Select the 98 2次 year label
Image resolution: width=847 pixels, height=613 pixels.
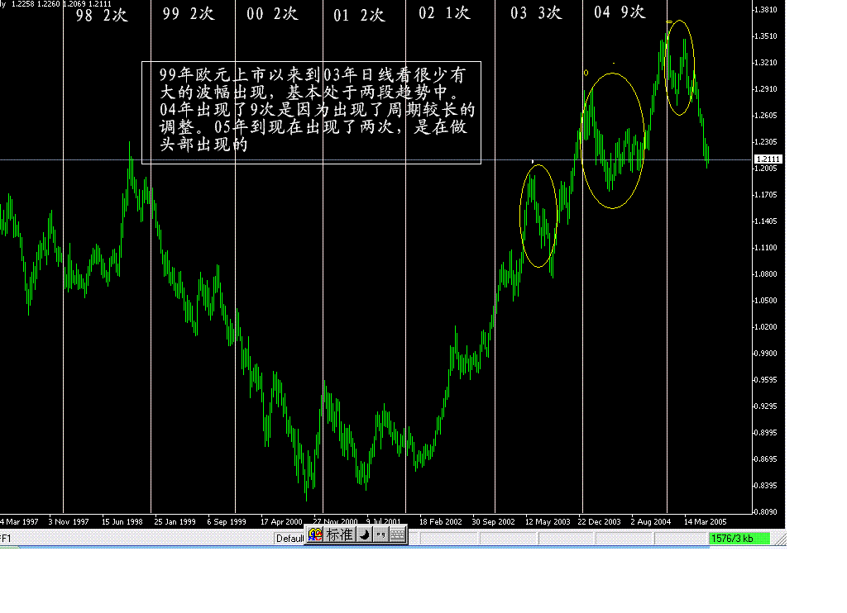click(x=102, y=15)
